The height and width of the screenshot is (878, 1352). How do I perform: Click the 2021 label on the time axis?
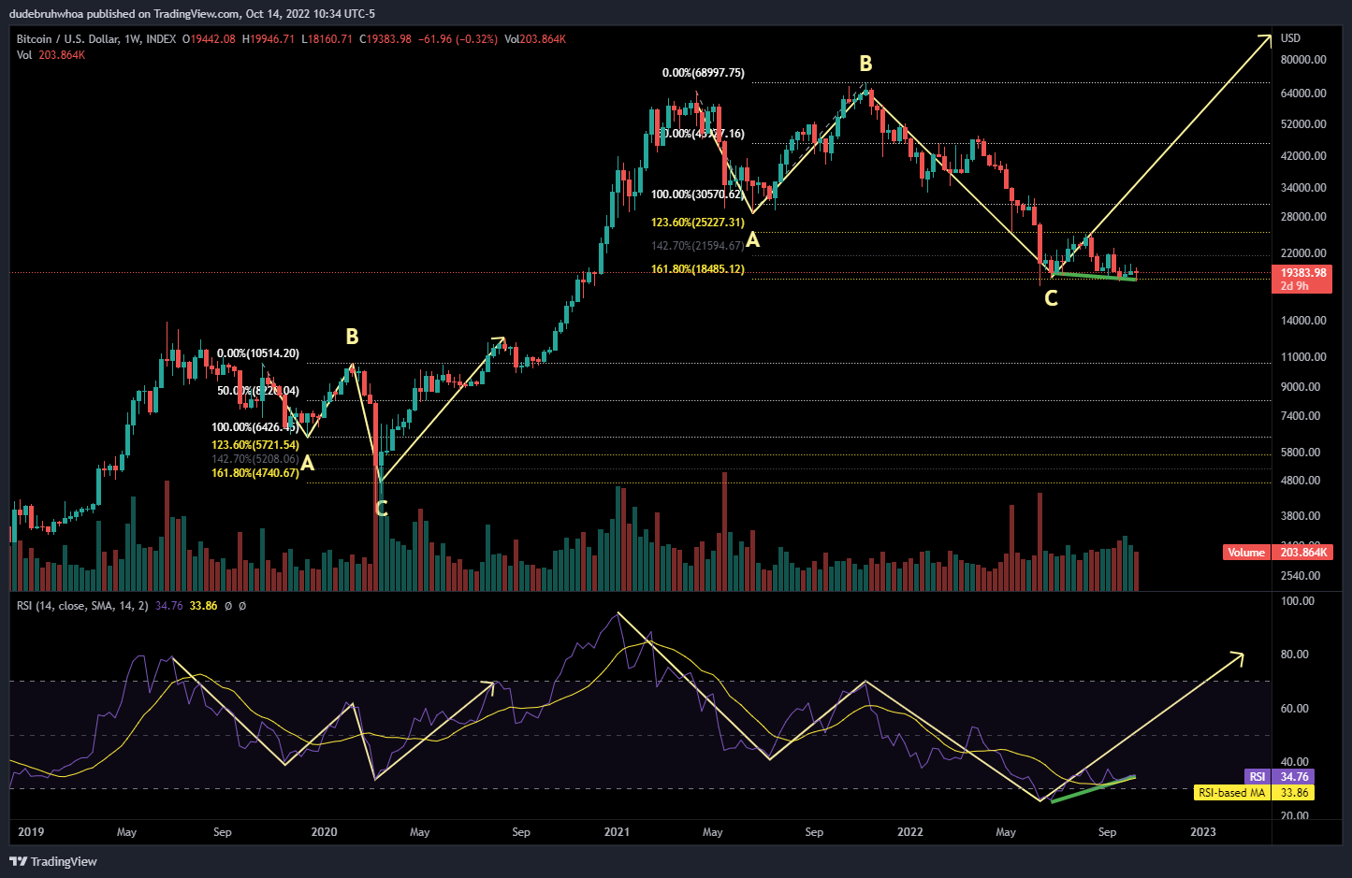[x=617, y=832]
